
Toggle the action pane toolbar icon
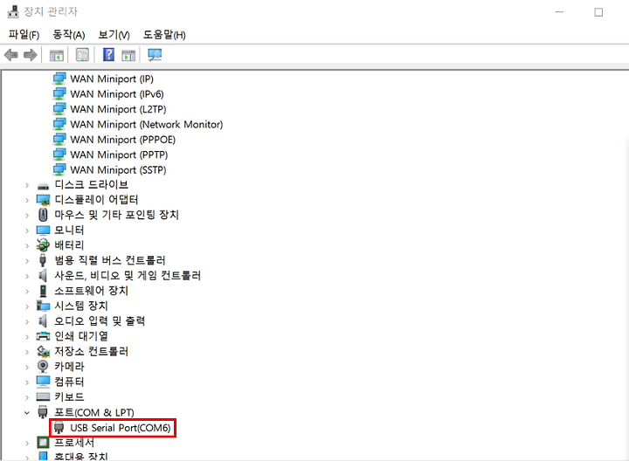[x=128, y=55]
